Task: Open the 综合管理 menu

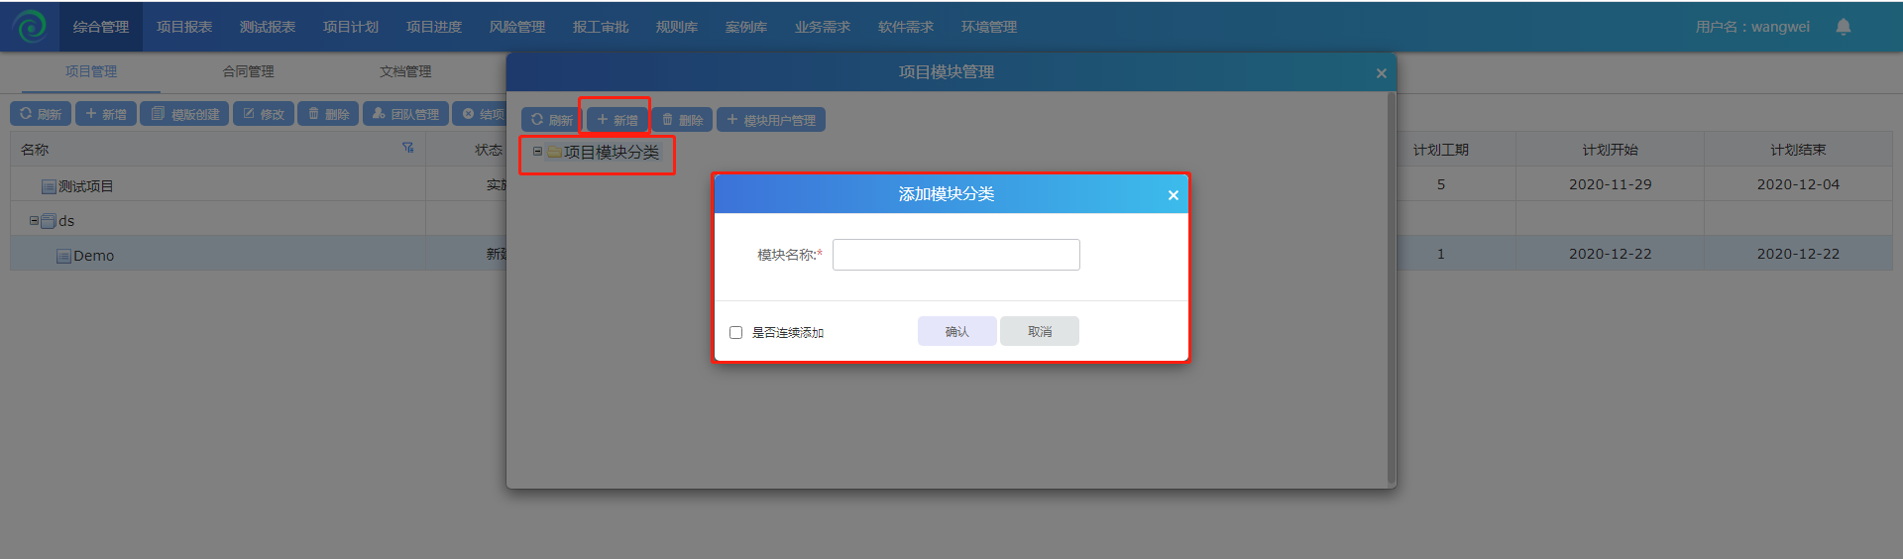Action: (101, 27)
